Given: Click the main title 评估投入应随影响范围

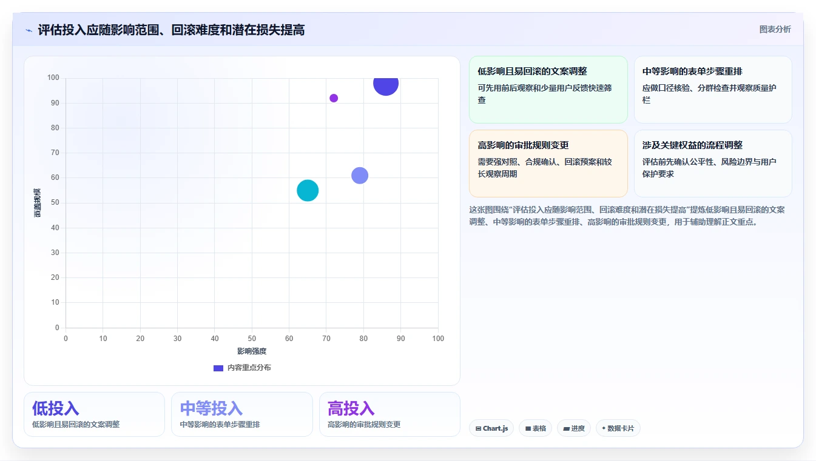Looking at the screenshot, I should 171,30.
